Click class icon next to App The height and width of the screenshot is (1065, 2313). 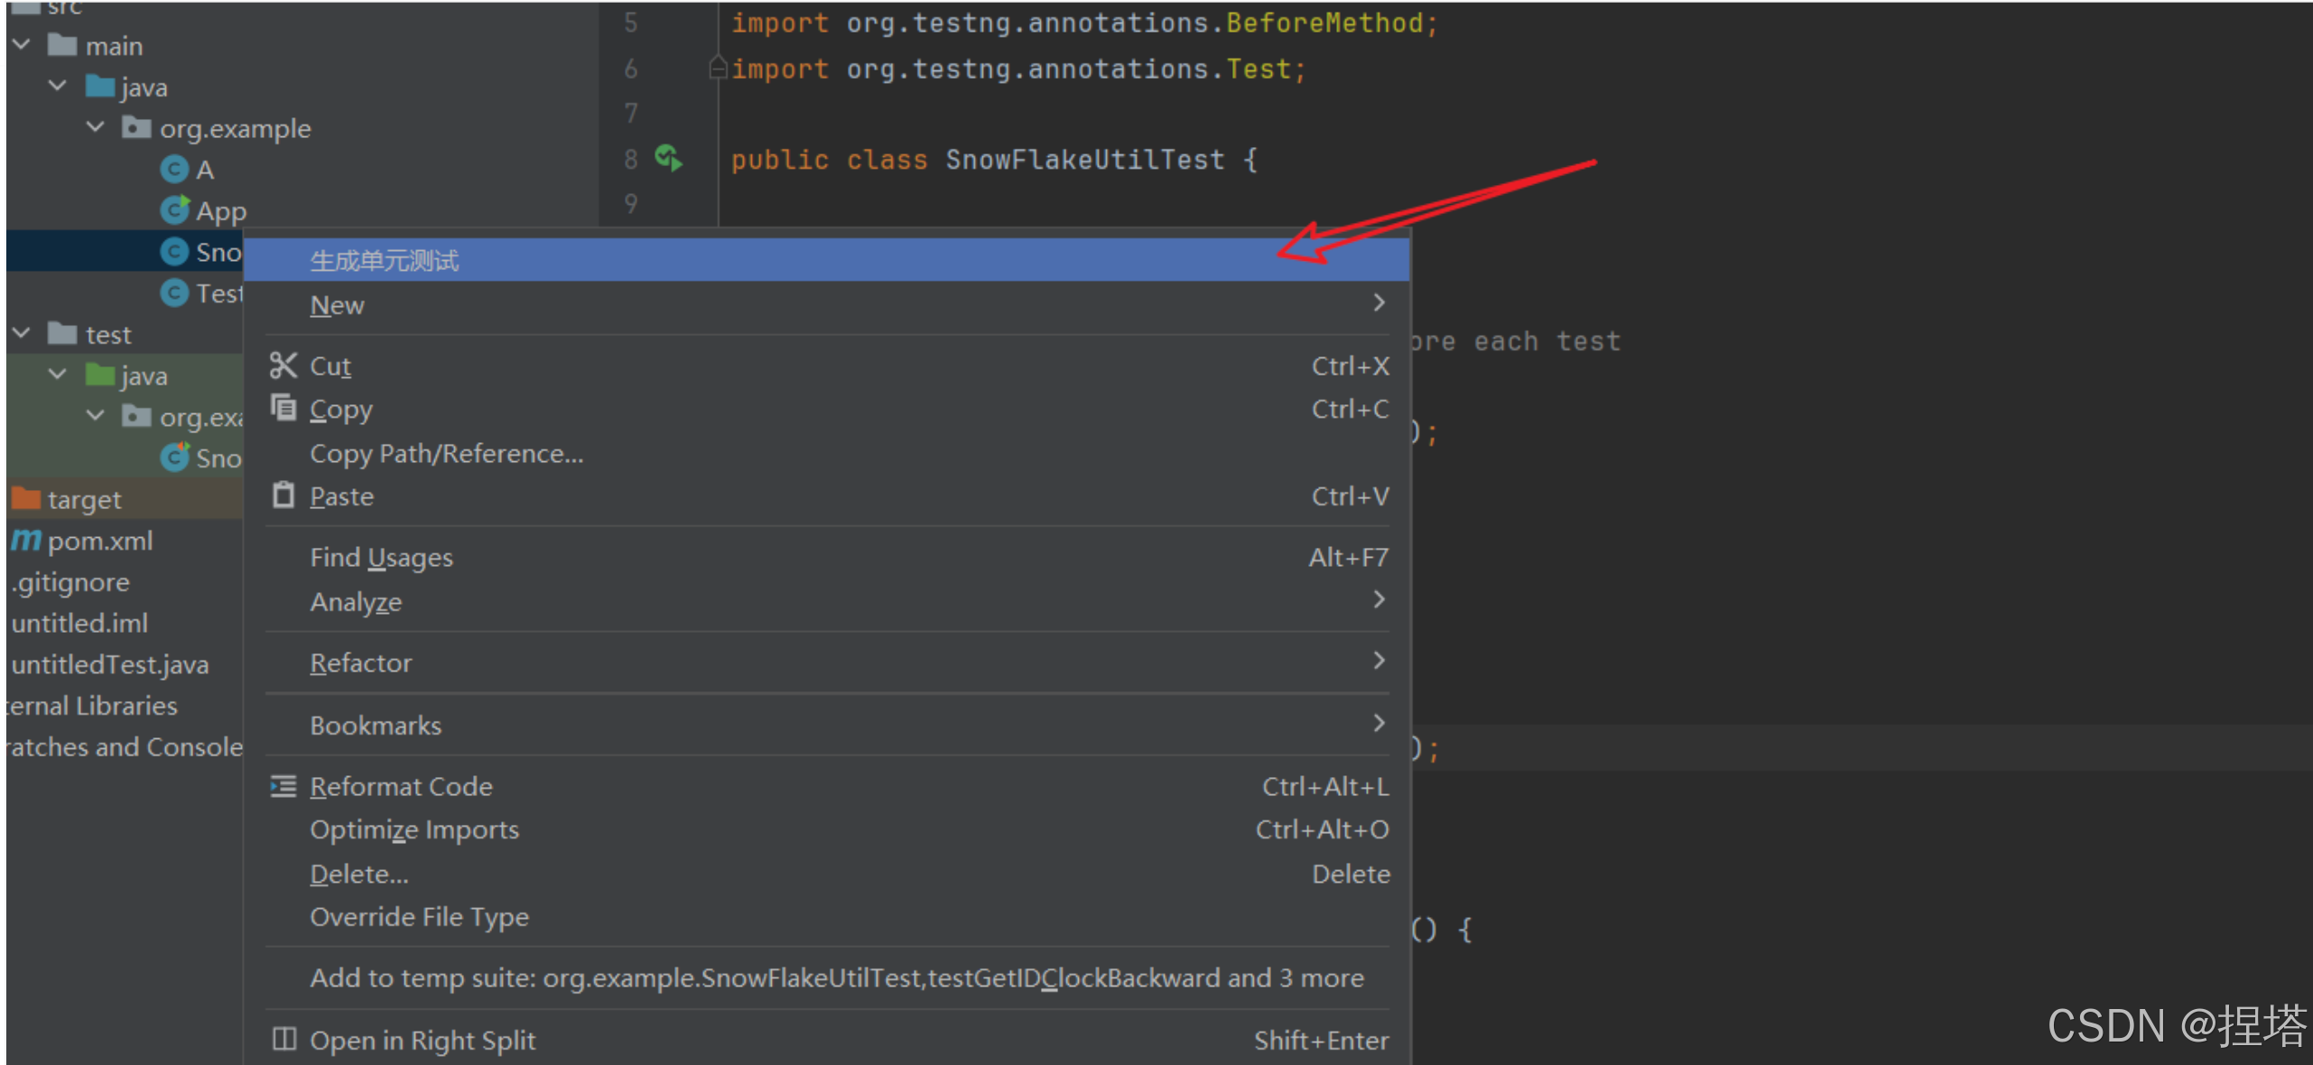174,210
